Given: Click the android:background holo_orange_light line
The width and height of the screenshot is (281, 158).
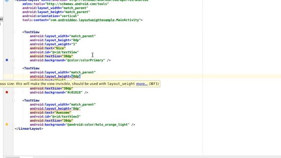Looking at the screenshot, I should (x=83, y=125).
